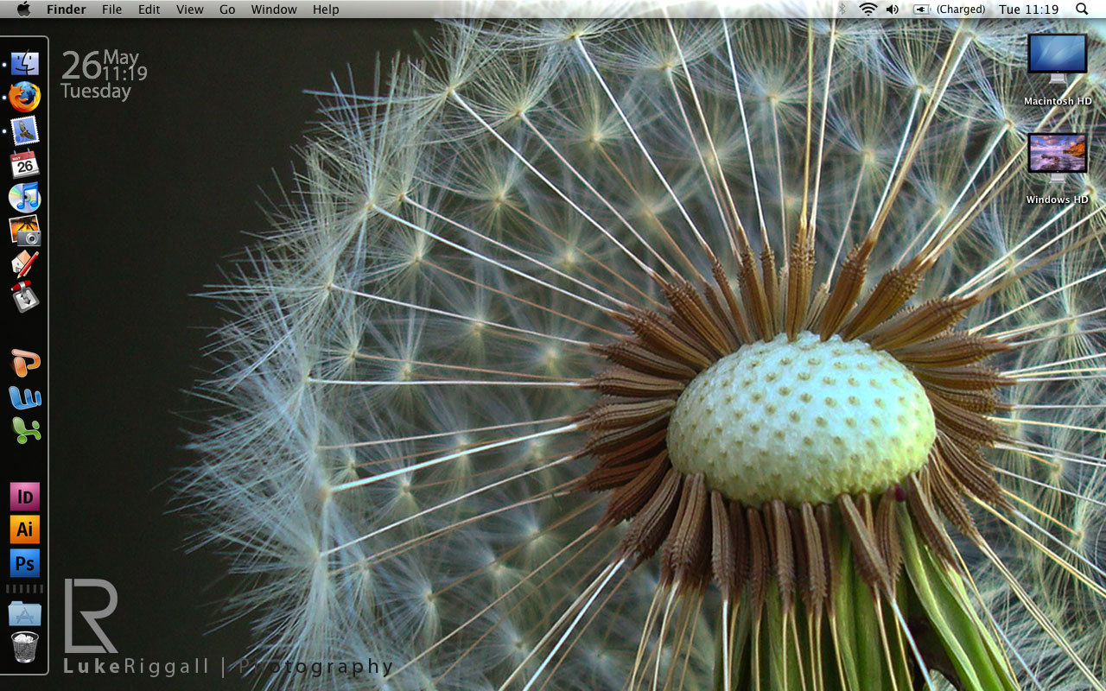Launch Firefox from the dock
This screenshot has height=691, width=1106.
click(x=25, y=97)
